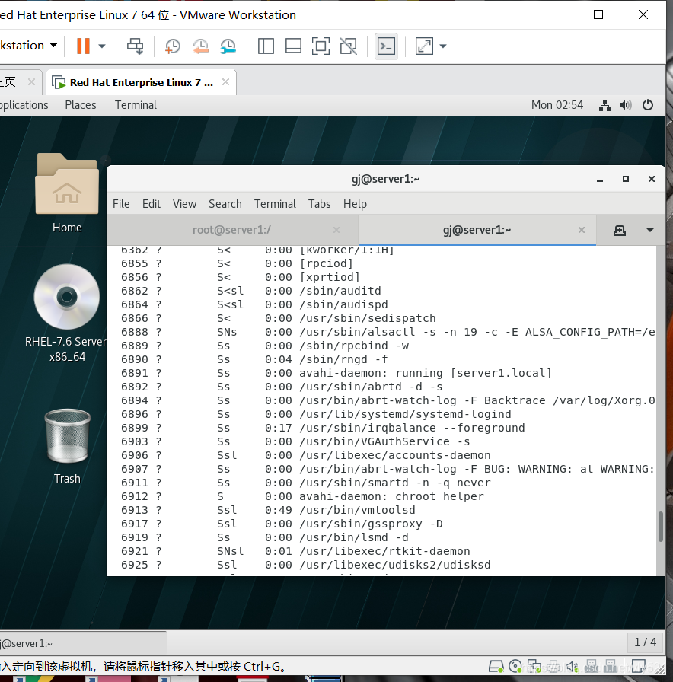Viewport: 673px width, 682px height.
Task: Close the root@server1:/ terminal tab
Action: pos(336,230)
